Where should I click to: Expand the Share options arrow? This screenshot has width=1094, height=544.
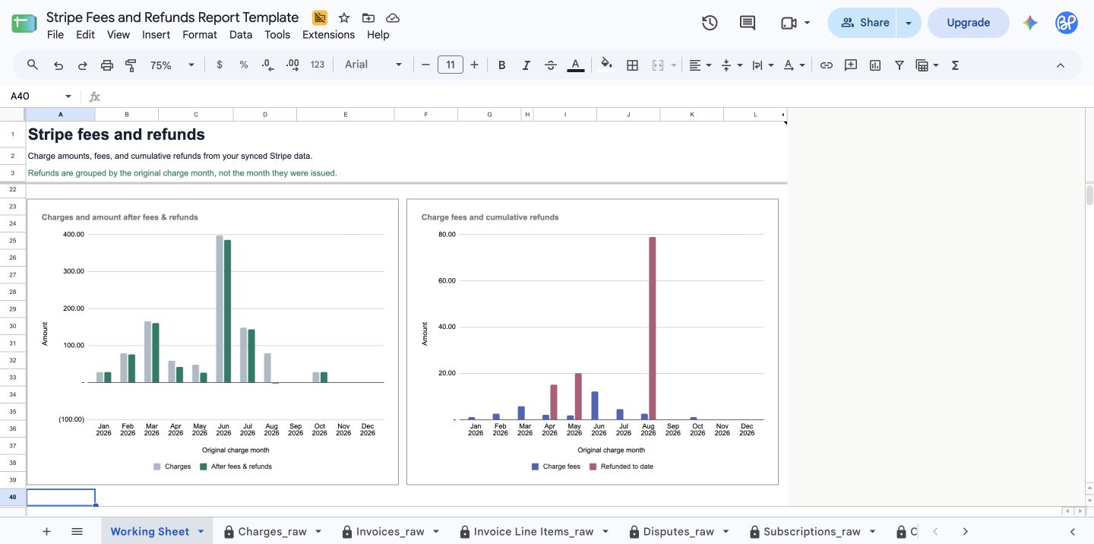[909, 23]
